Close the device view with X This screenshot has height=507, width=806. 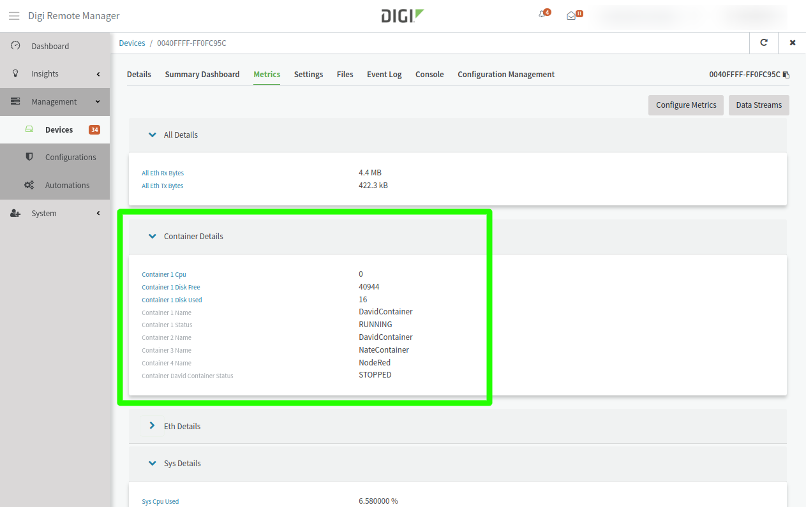click(x=793, y=43)
